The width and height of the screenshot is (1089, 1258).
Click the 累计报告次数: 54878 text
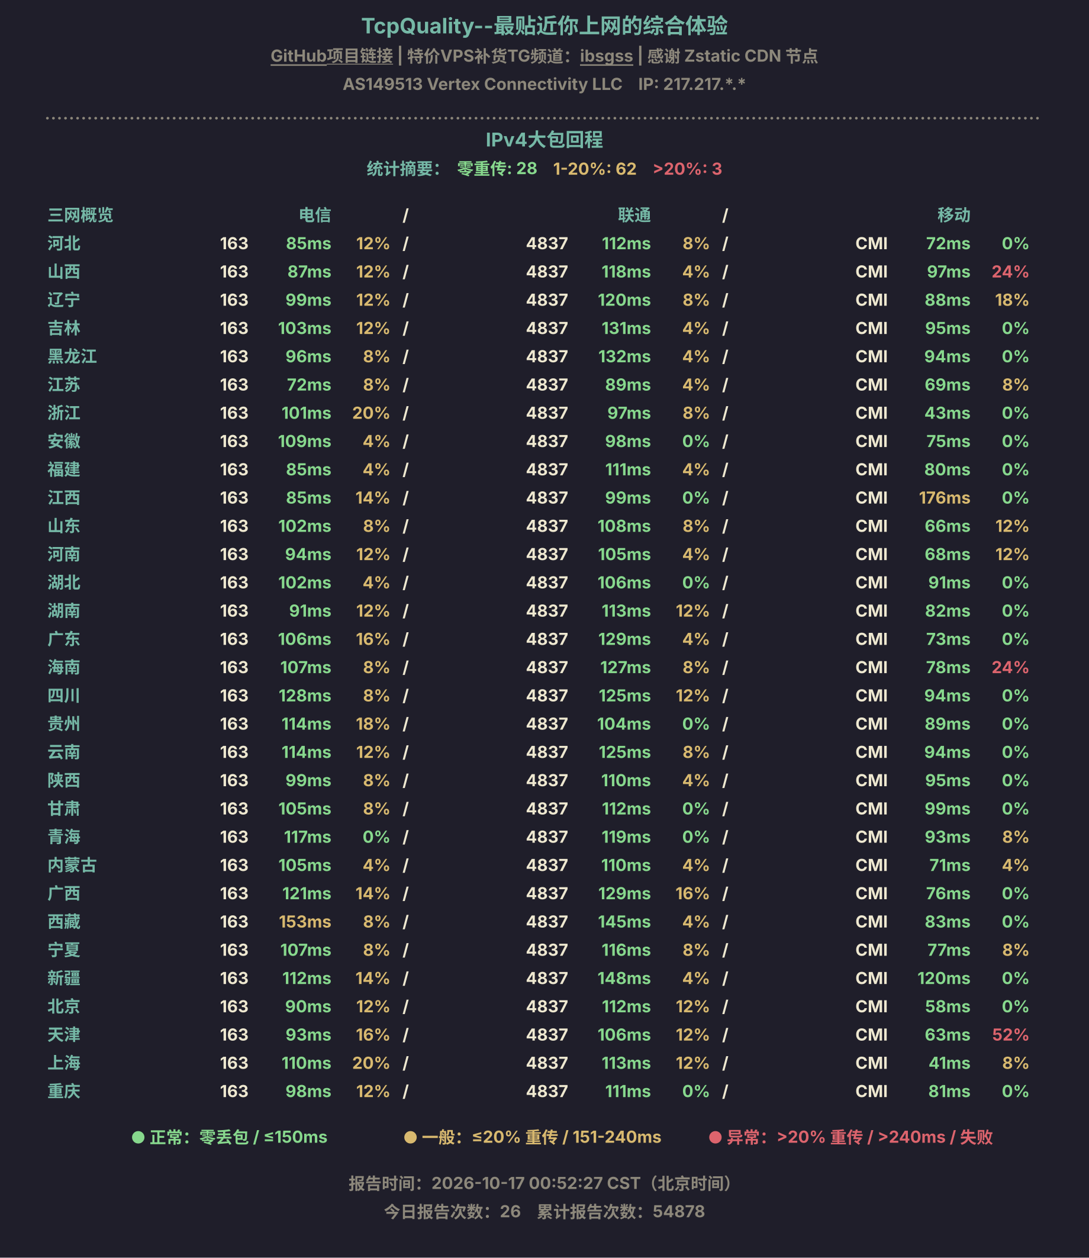click(620, 1211)
